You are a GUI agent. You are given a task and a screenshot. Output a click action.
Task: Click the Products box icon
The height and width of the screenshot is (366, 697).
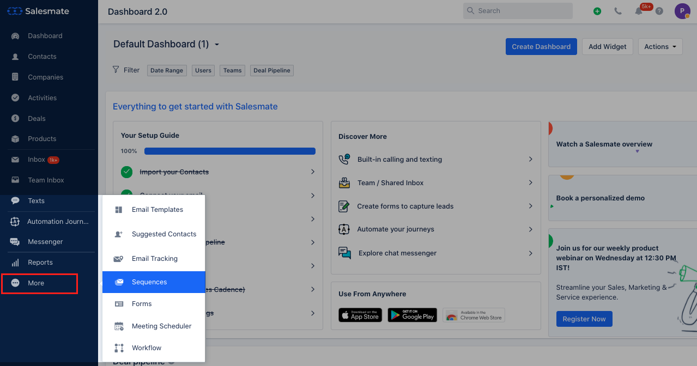[x=15, y=139]
